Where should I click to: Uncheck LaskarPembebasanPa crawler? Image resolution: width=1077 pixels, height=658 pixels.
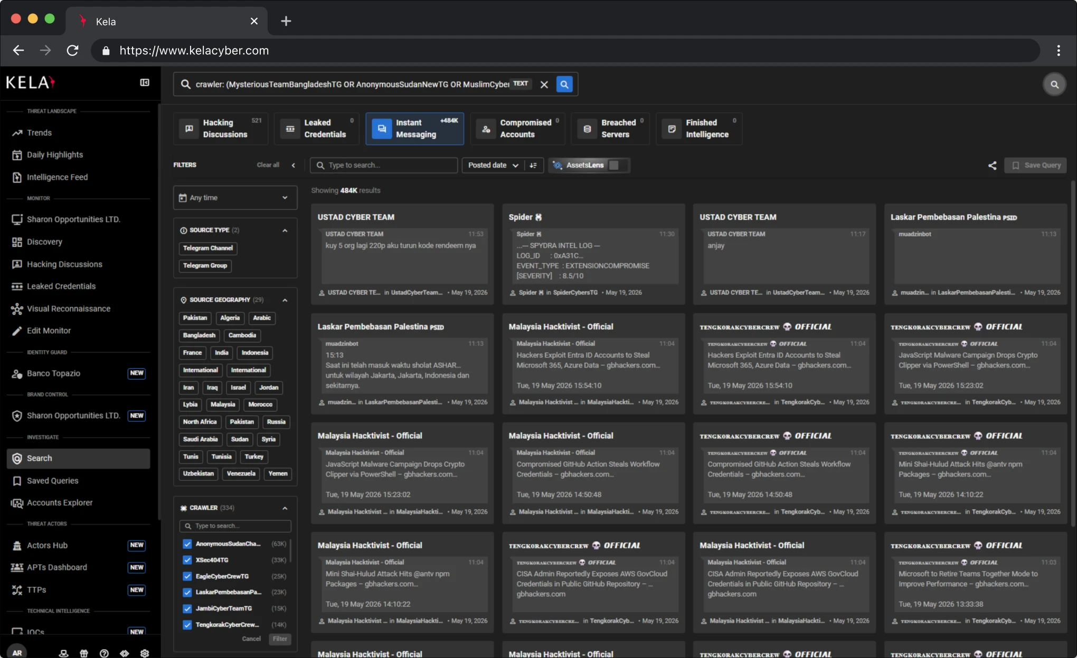pyautogui.click(x=187, y=593)
